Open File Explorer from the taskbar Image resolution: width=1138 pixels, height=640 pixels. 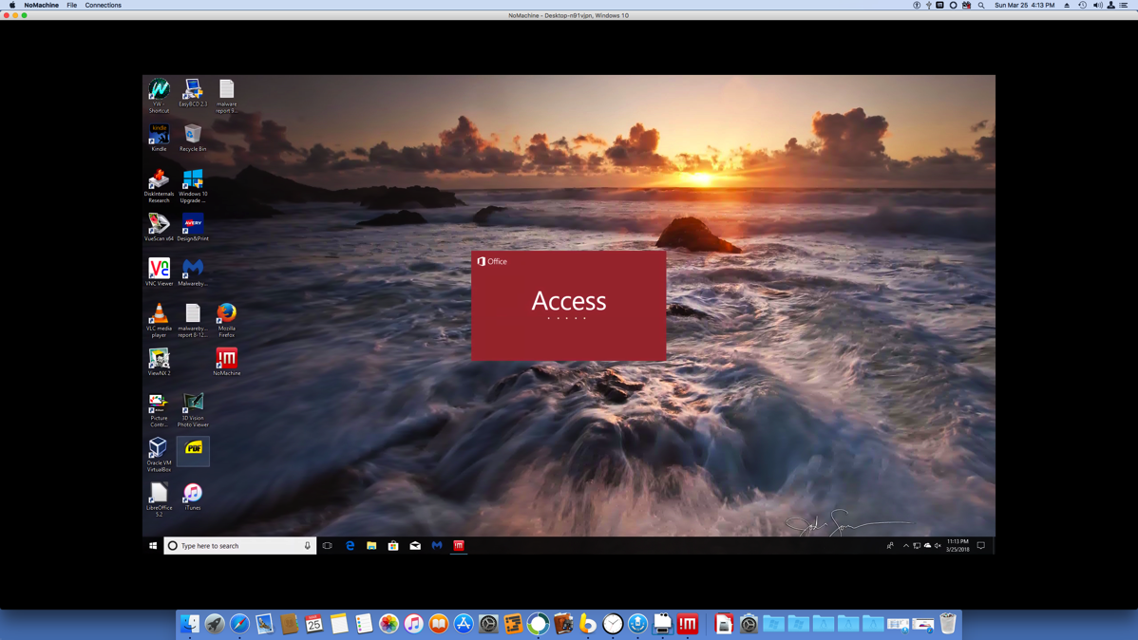tap(371, 546)
